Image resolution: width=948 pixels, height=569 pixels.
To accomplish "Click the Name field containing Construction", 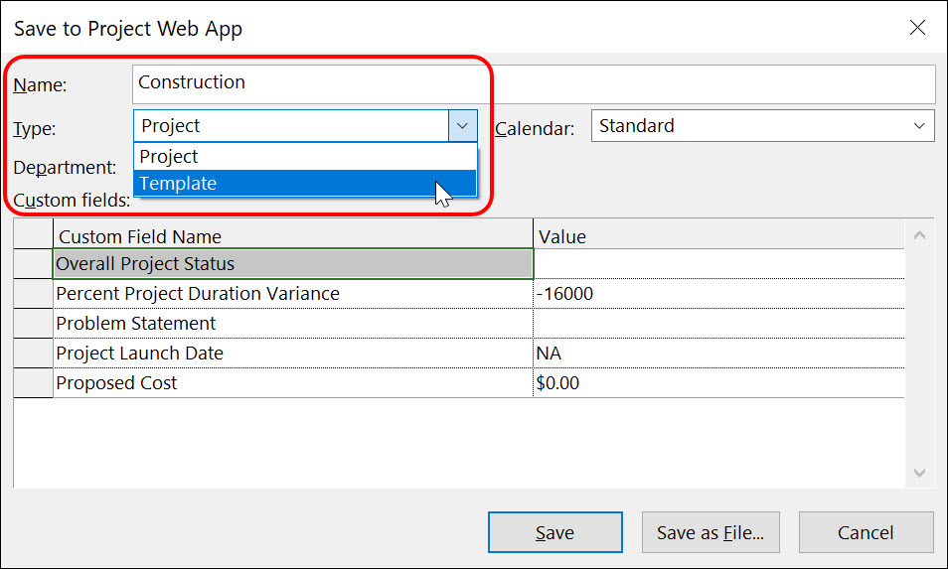I will [x=534, y=84].
